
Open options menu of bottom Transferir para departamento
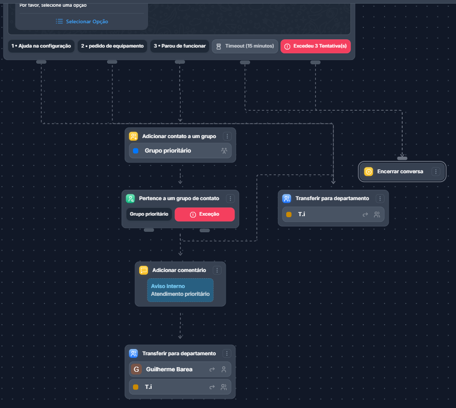click(x=227, y=353)
